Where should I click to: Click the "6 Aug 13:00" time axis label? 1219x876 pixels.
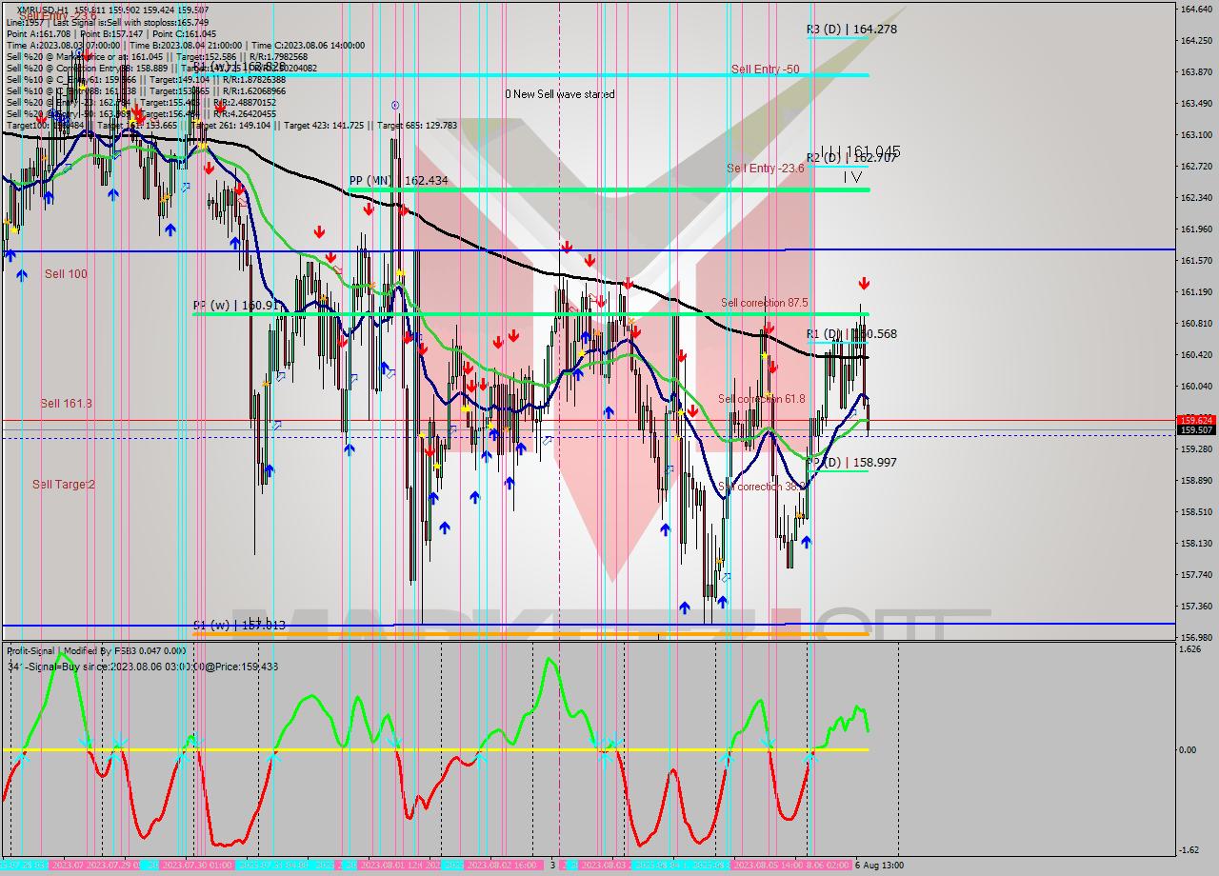point(881,865)
